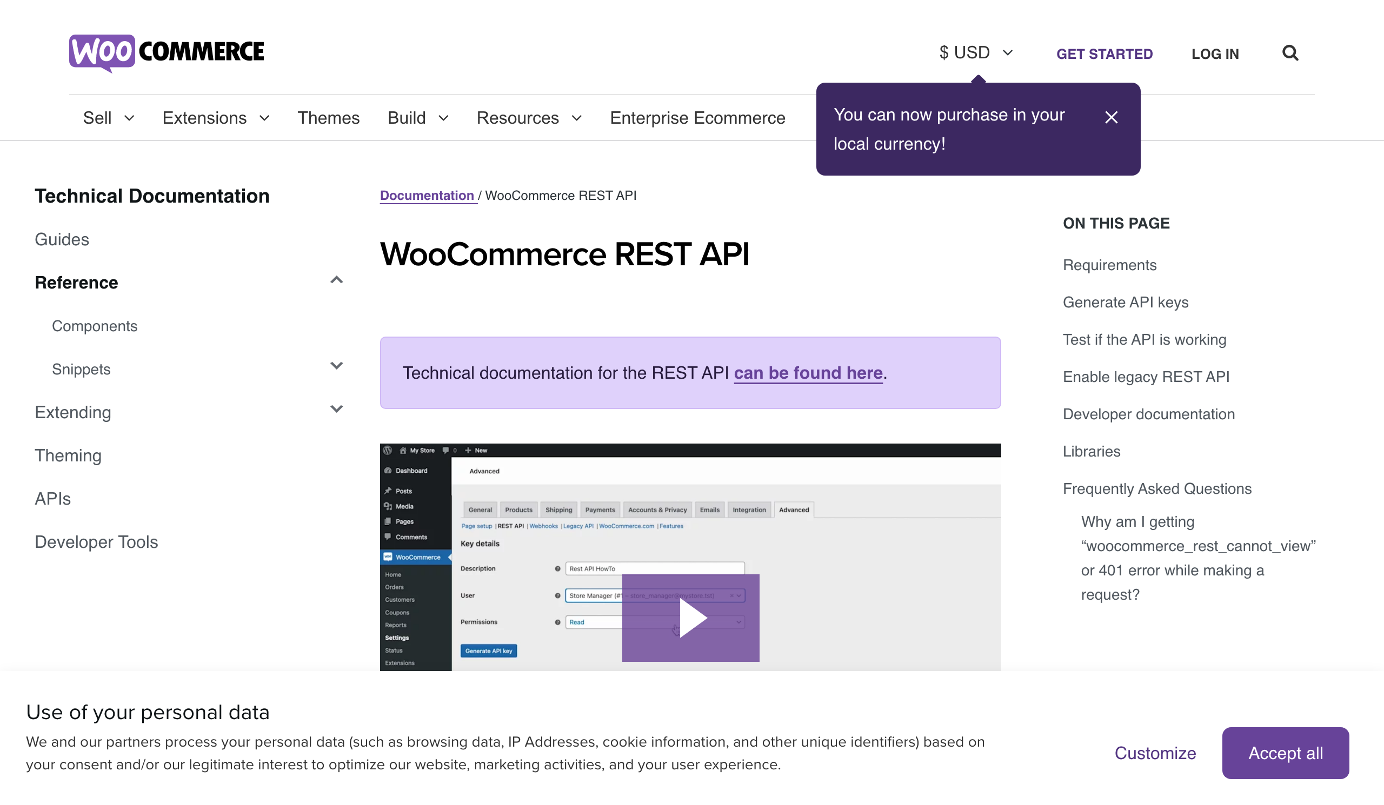
Task: Click the WooCommerce logo
Action: click(x=167, y=53)
